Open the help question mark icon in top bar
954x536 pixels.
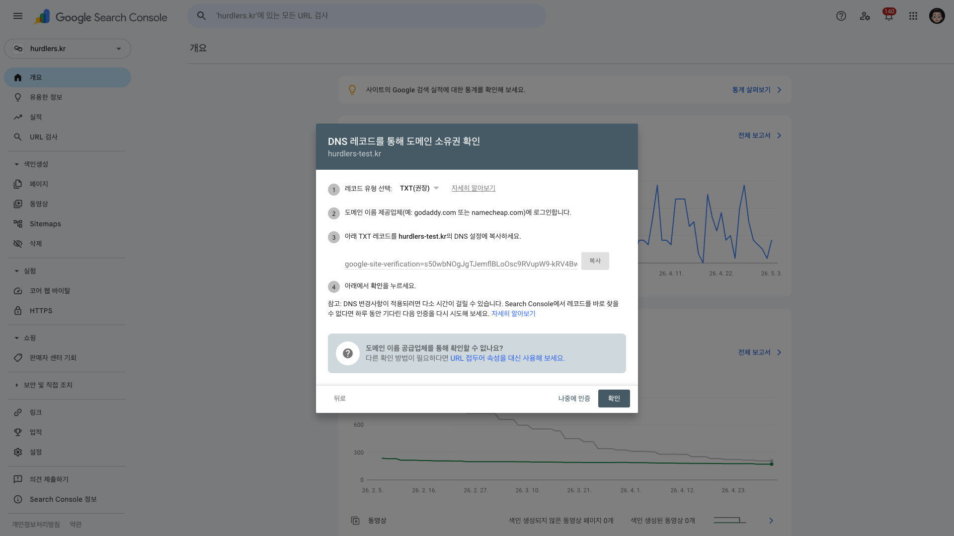pyautogui.click(x=841, y=16)
